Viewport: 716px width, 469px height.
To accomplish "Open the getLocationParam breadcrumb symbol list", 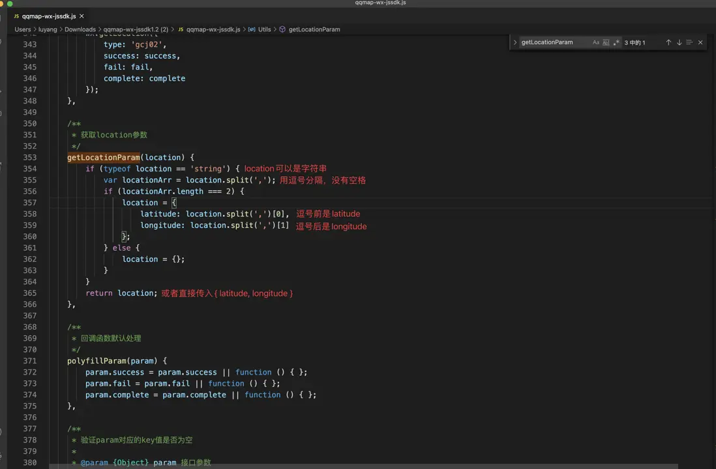I will pyautogui.click(x=314, y=29).
